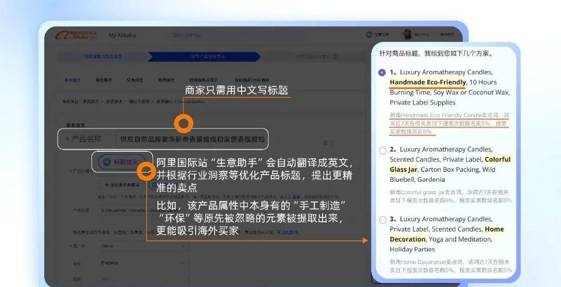Click the header search field
Screen dimensions: 561x287
[236, 35]
